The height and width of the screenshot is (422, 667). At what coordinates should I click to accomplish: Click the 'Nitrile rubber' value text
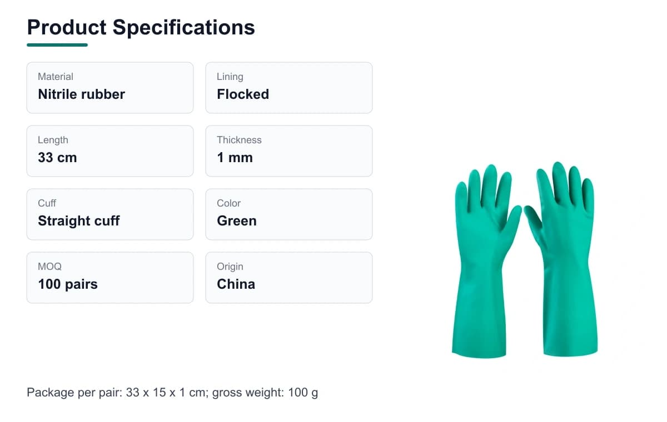pos(81,94)
